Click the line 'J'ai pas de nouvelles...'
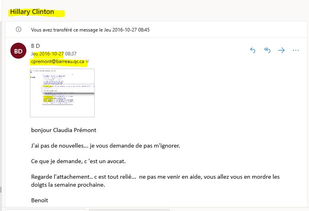 tap(105, 146)
